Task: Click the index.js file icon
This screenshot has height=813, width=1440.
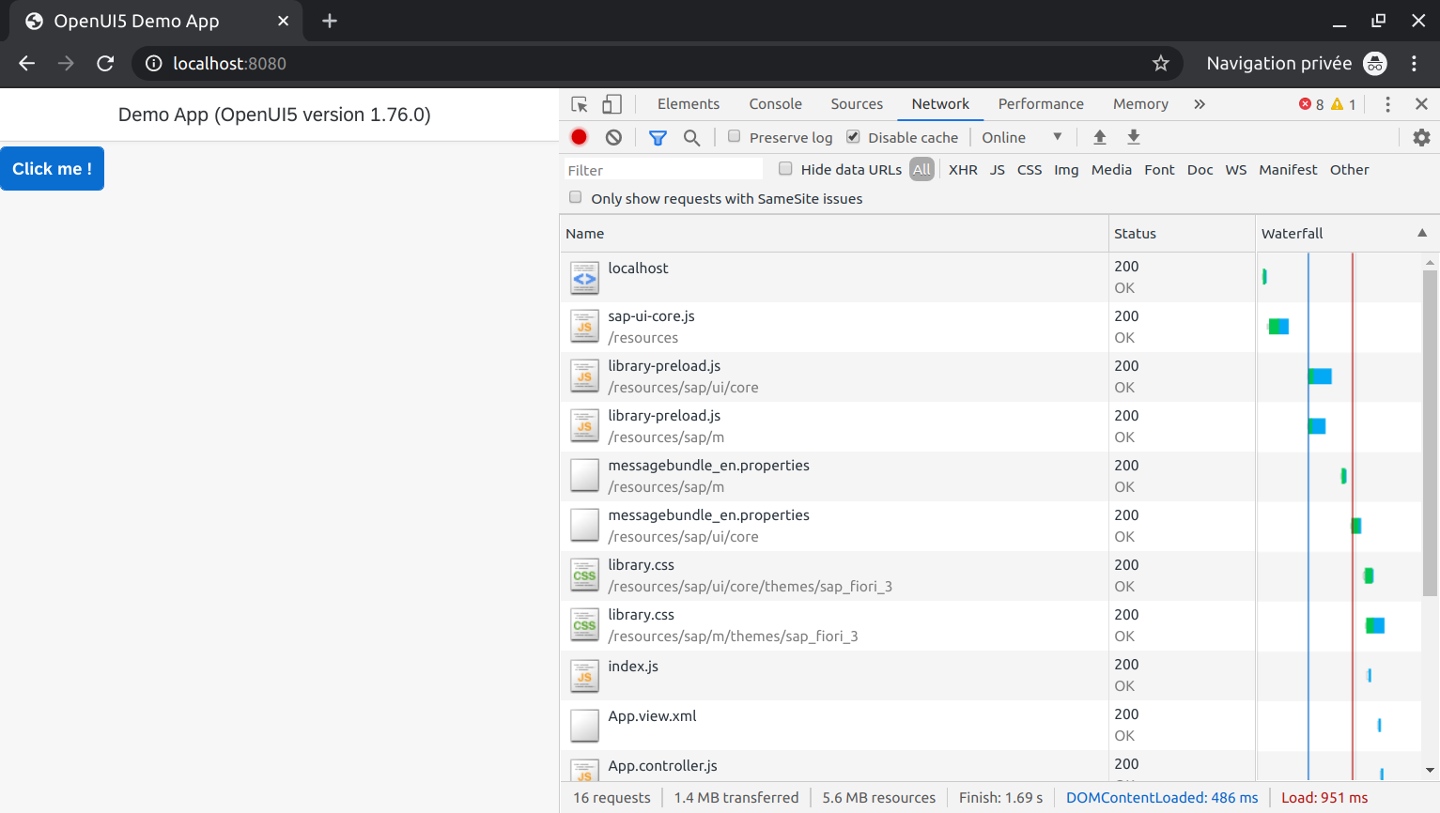Action: [x=584, y=675]
